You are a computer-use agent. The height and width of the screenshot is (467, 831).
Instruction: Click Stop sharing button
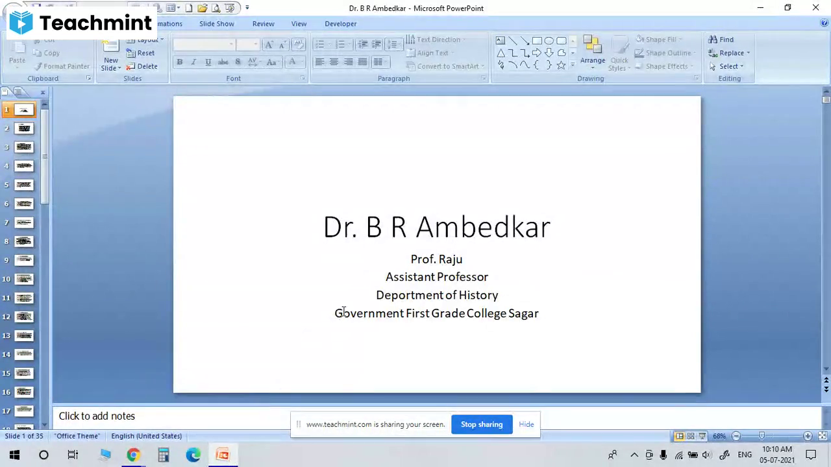pyautogui.click(x=482, y=424)
